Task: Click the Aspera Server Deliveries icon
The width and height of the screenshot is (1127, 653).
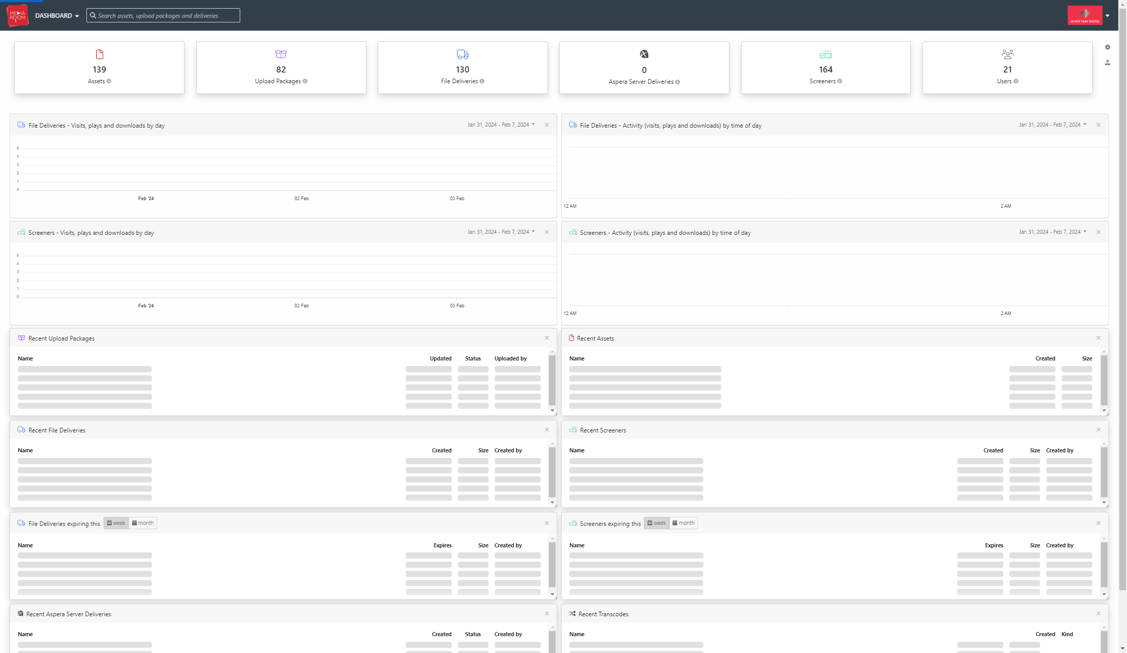Action: [644, 54]
